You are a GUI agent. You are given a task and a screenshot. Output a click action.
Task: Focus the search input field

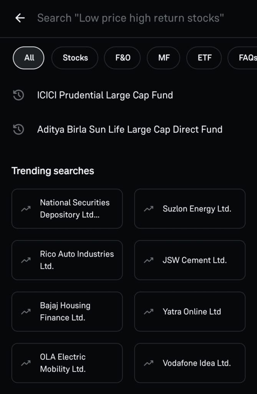[131, 18]
